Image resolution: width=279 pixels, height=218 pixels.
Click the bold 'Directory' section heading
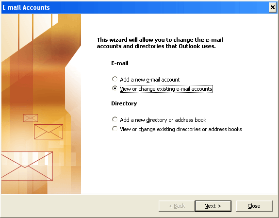tap(124, 103)
